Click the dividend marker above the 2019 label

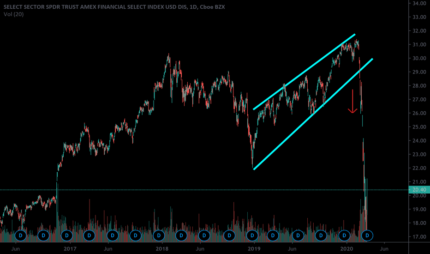coord(252,236)
